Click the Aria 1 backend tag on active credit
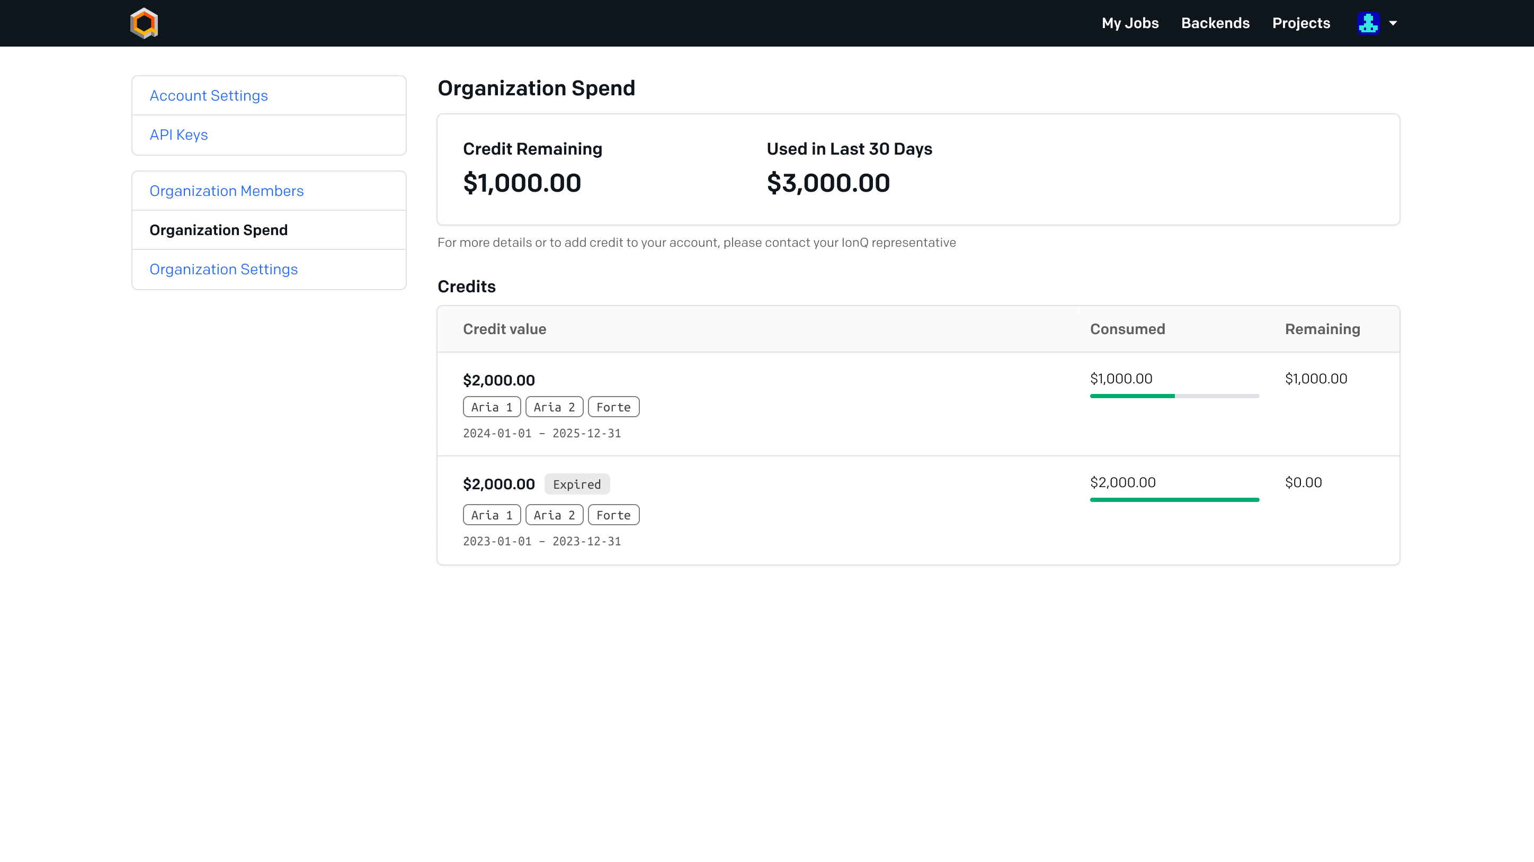 coord(492,406)
